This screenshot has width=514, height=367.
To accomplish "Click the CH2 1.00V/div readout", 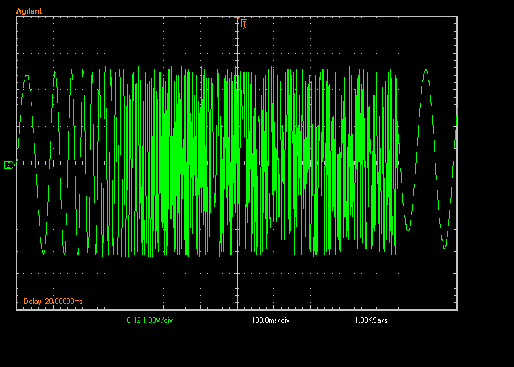I will [150, 320].
